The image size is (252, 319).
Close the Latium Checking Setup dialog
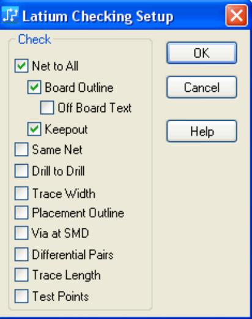[x=237, y=16]
